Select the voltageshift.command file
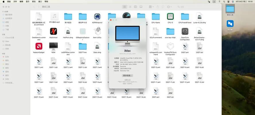255x115 pixels. pos(156,46)
